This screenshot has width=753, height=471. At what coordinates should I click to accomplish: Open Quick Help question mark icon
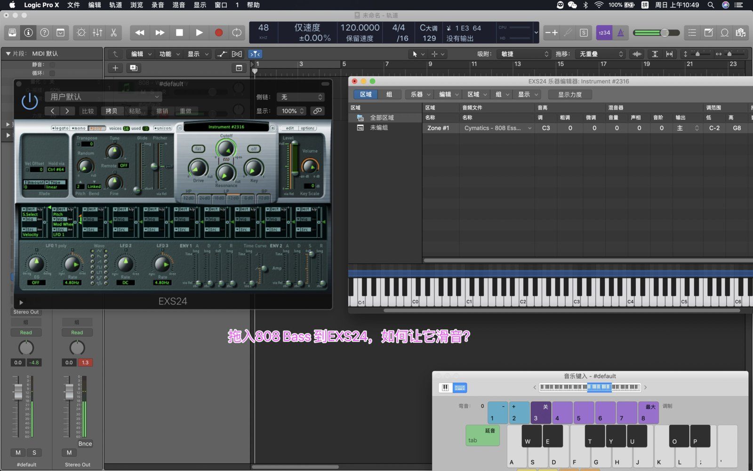[45, 32]
